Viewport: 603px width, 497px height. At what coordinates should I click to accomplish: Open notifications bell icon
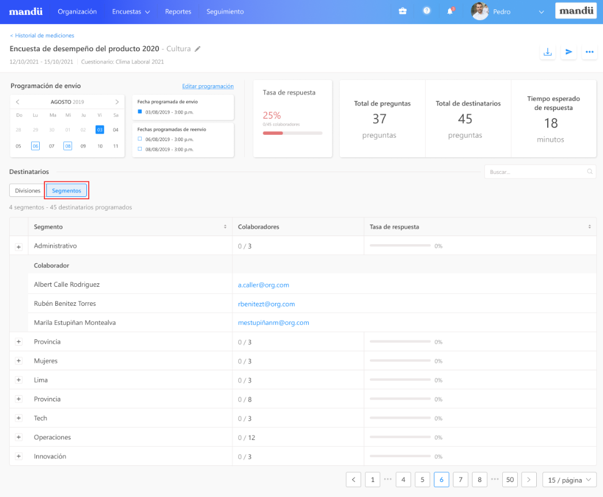tap(450, 11)
